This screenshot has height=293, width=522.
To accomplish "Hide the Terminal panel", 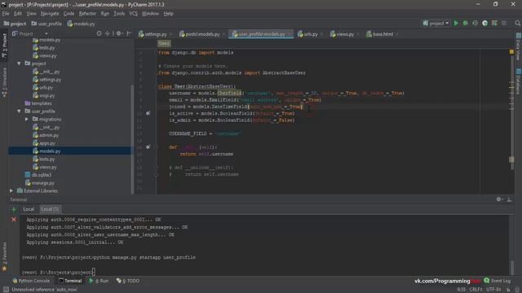I will [x=509, y=199].
